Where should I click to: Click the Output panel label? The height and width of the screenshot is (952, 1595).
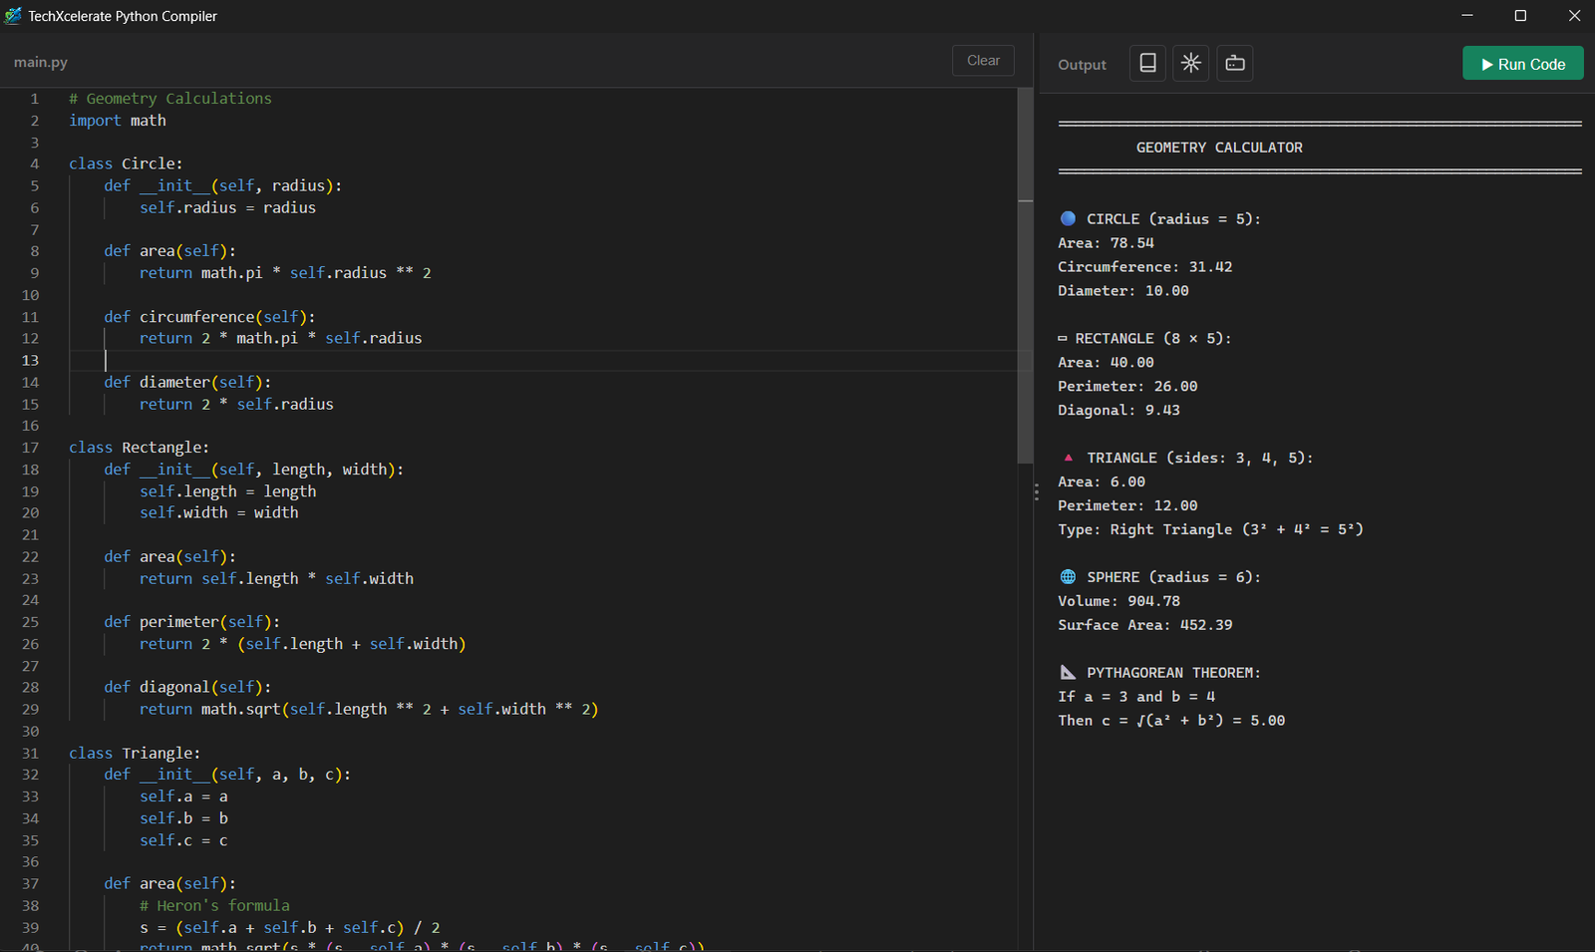coord(1082,65)
